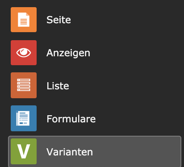184x167 pixels.
Task: Open the blue Formulare form icon
Action: pos(24,118)
